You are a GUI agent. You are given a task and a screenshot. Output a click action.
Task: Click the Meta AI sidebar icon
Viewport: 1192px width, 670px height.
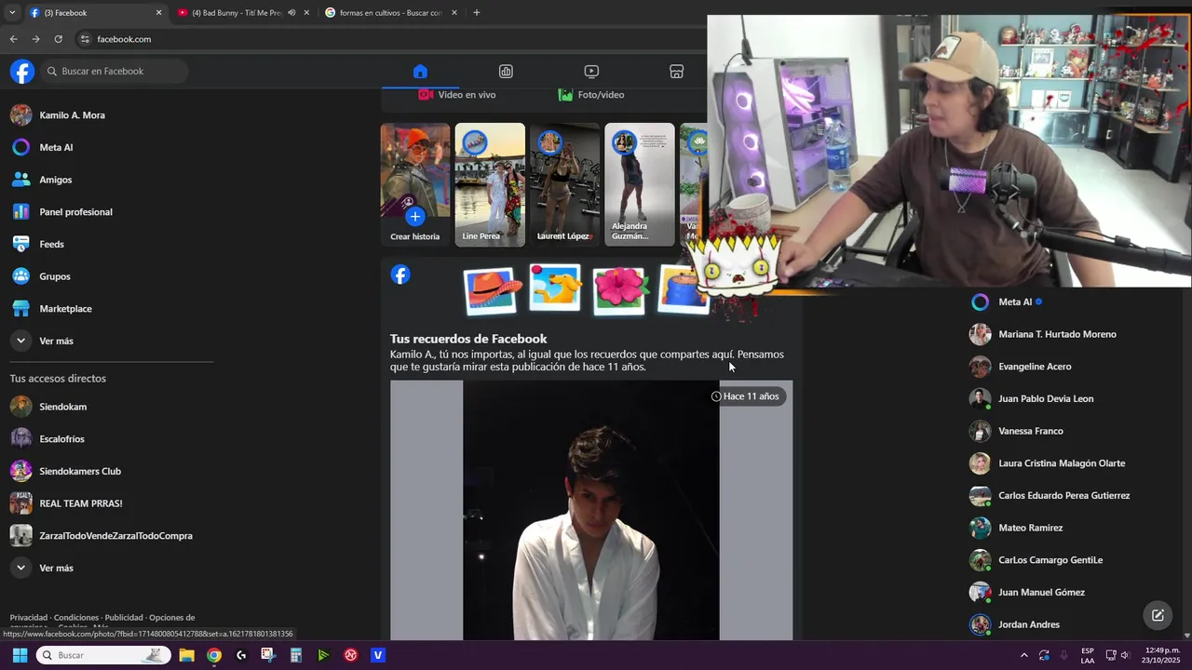click(20, 147)
